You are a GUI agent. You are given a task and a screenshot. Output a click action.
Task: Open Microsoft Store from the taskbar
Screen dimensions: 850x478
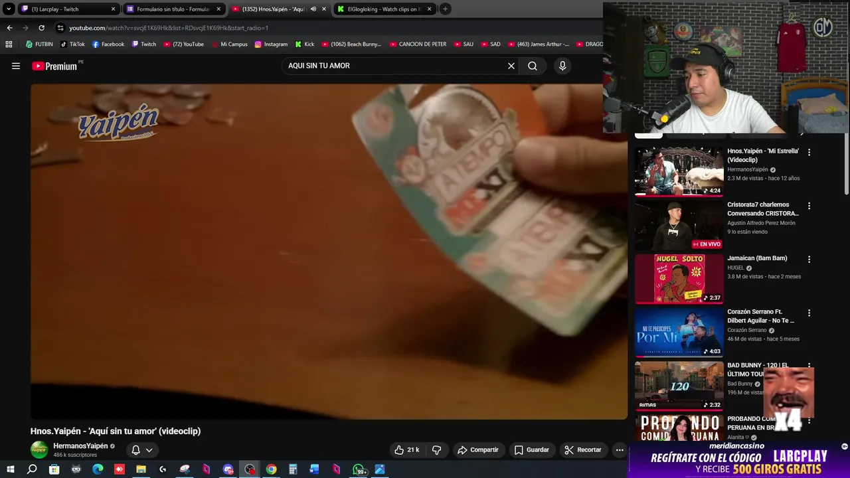54,469
